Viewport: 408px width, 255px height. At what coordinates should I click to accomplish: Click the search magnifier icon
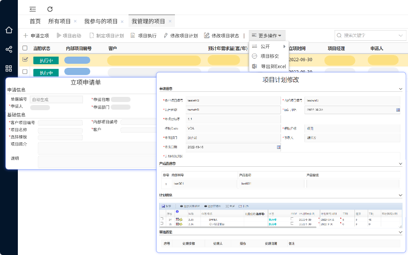point(340,36)
